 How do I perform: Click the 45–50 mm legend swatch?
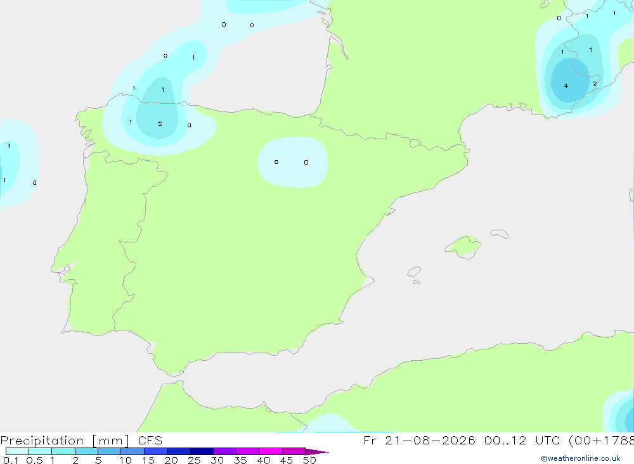click(294, 451)
